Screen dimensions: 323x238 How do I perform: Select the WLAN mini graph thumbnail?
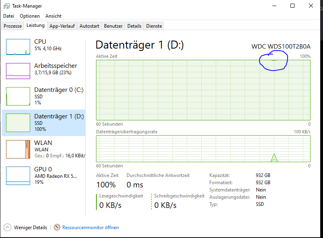(x=18, y=149)
